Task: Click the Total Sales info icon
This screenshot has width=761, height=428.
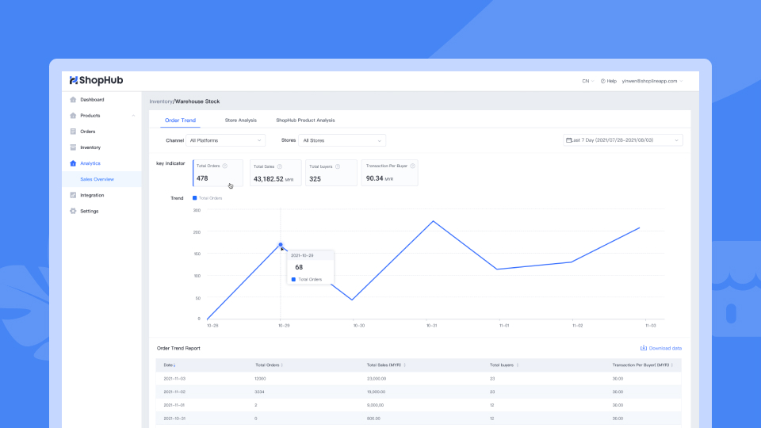Action: pos(278,166)
